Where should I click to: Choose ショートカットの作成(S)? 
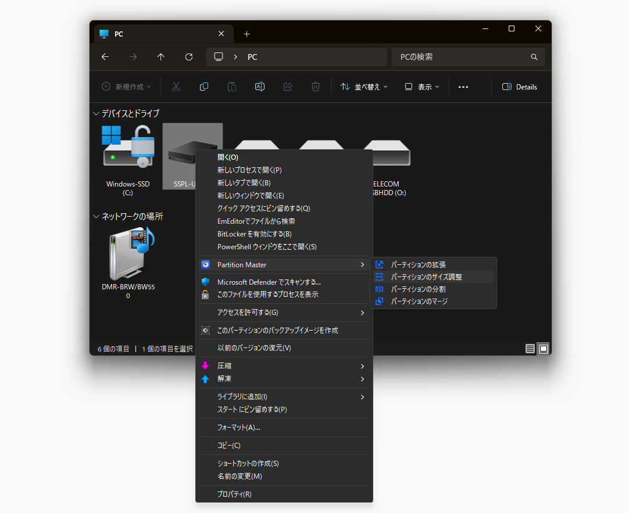284,464
